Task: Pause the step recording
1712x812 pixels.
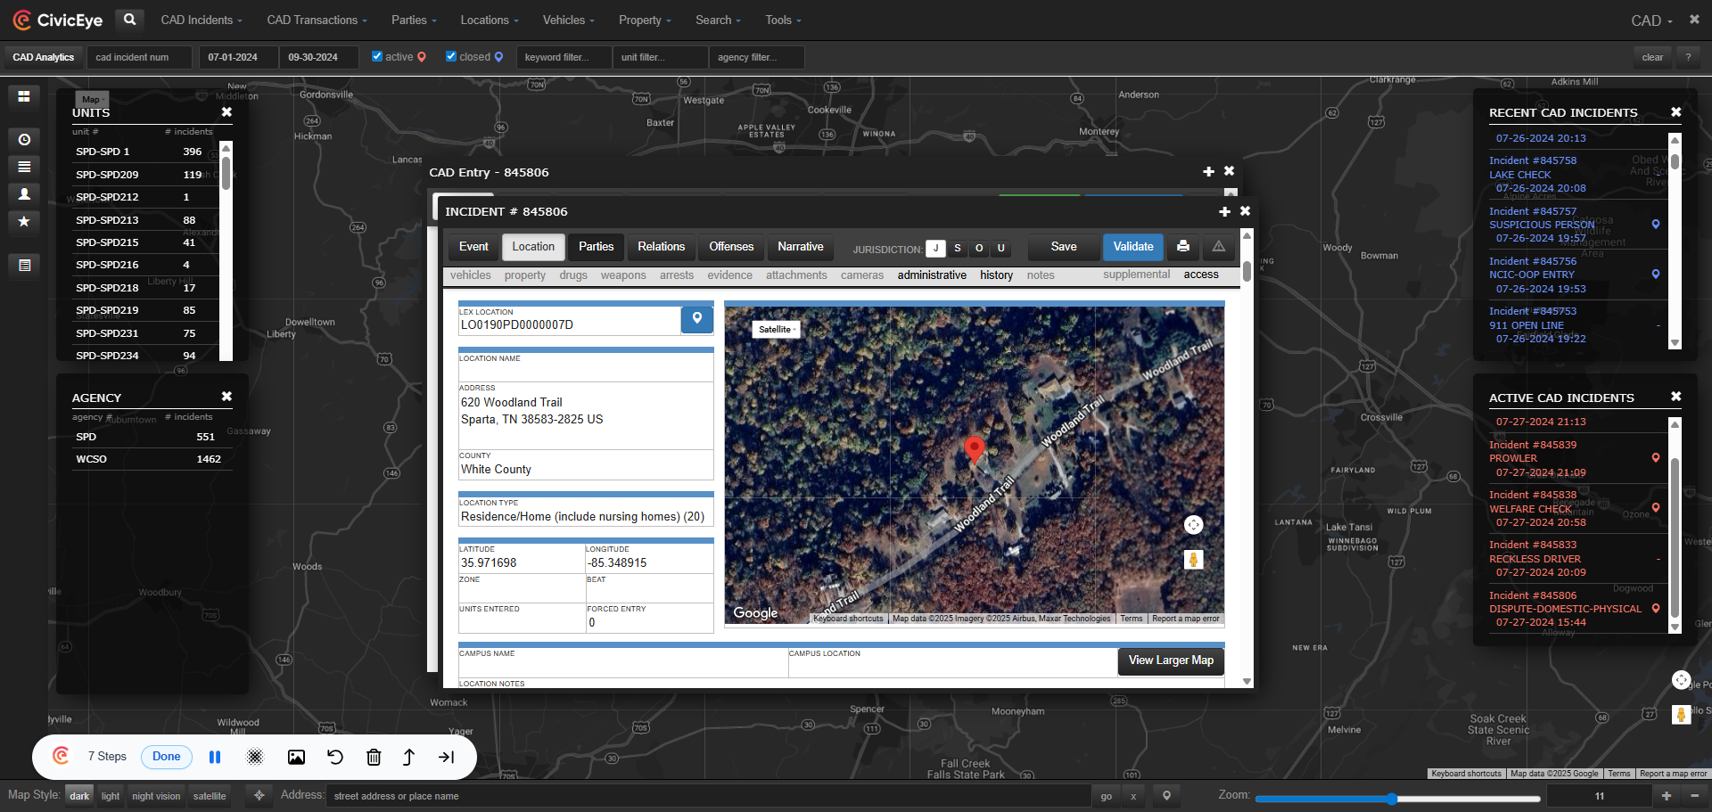Action: point(215,757)
